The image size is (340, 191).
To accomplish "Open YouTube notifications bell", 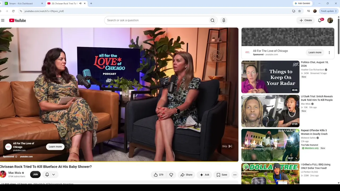I will [x=320, y=20].
